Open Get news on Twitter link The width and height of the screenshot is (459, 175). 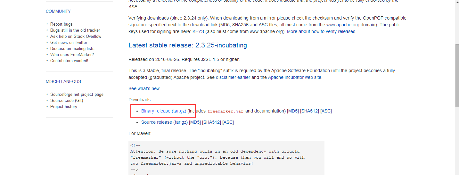point(69,42)
